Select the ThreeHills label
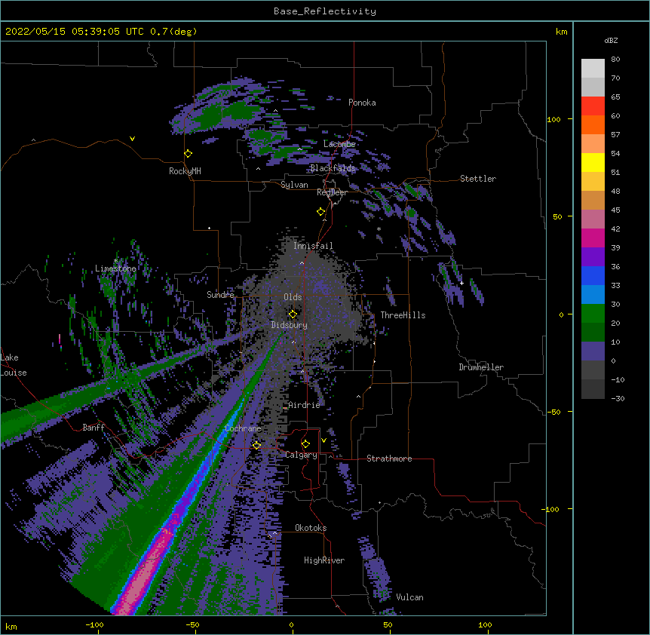This screenshot has width=650, height=635. click(403, 315)
